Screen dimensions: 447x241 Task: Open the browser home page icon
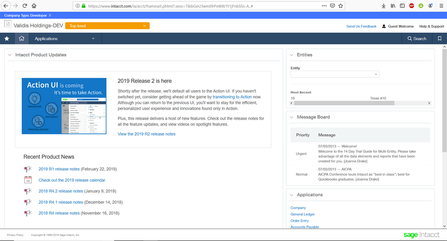(x=34, y=6)
